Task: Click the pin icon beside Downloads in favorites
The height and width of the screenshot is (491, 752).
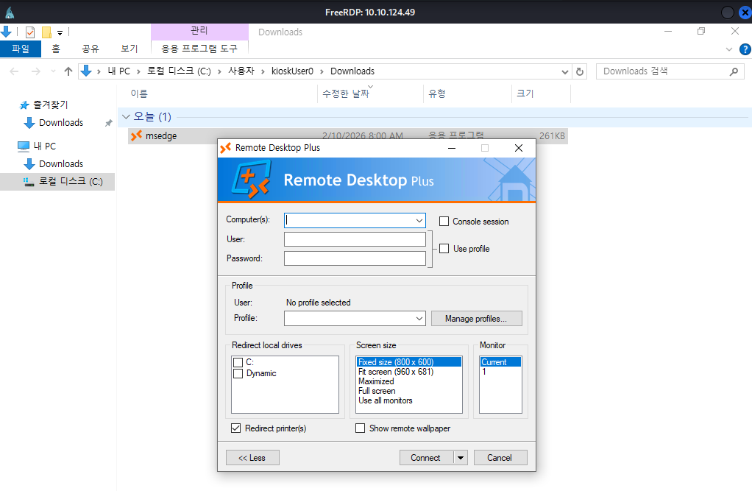Action: pos(108,123)
